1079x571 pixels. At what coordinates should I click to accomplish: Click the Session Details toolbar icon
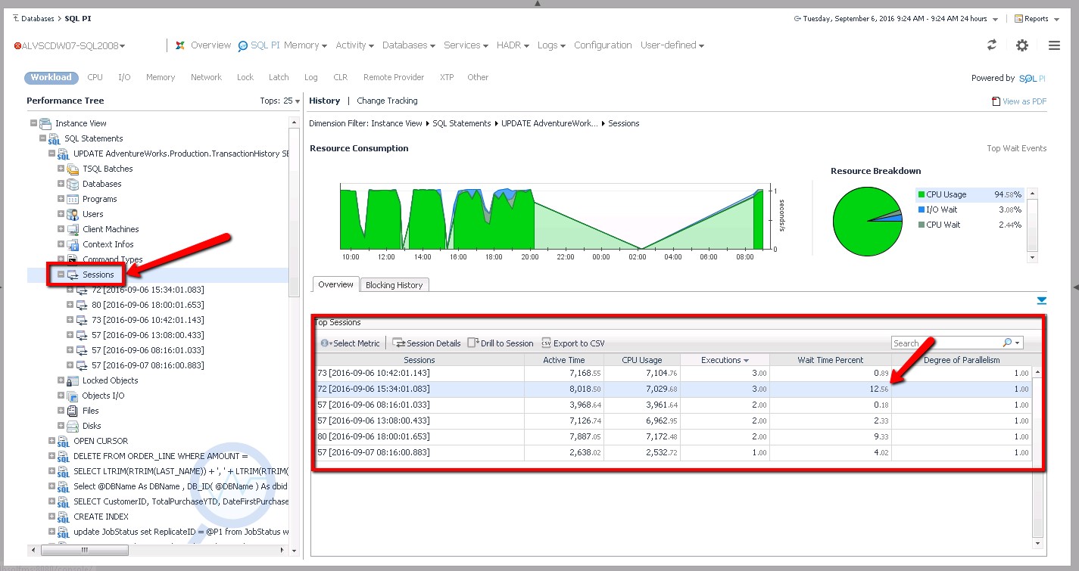pos(399,343)
